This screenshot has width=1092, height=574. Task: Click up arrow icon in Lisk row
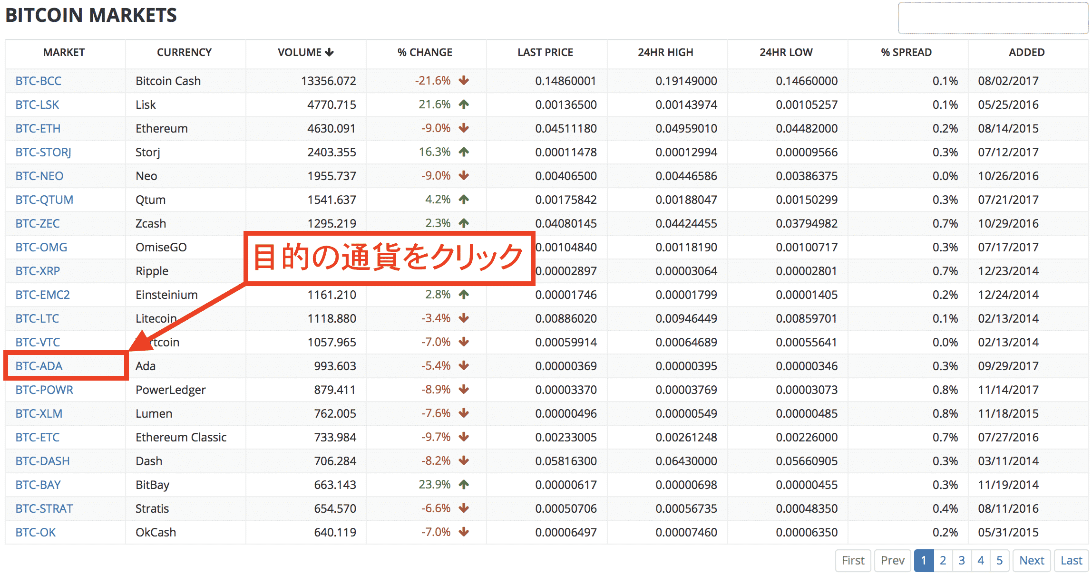point(464,104)
